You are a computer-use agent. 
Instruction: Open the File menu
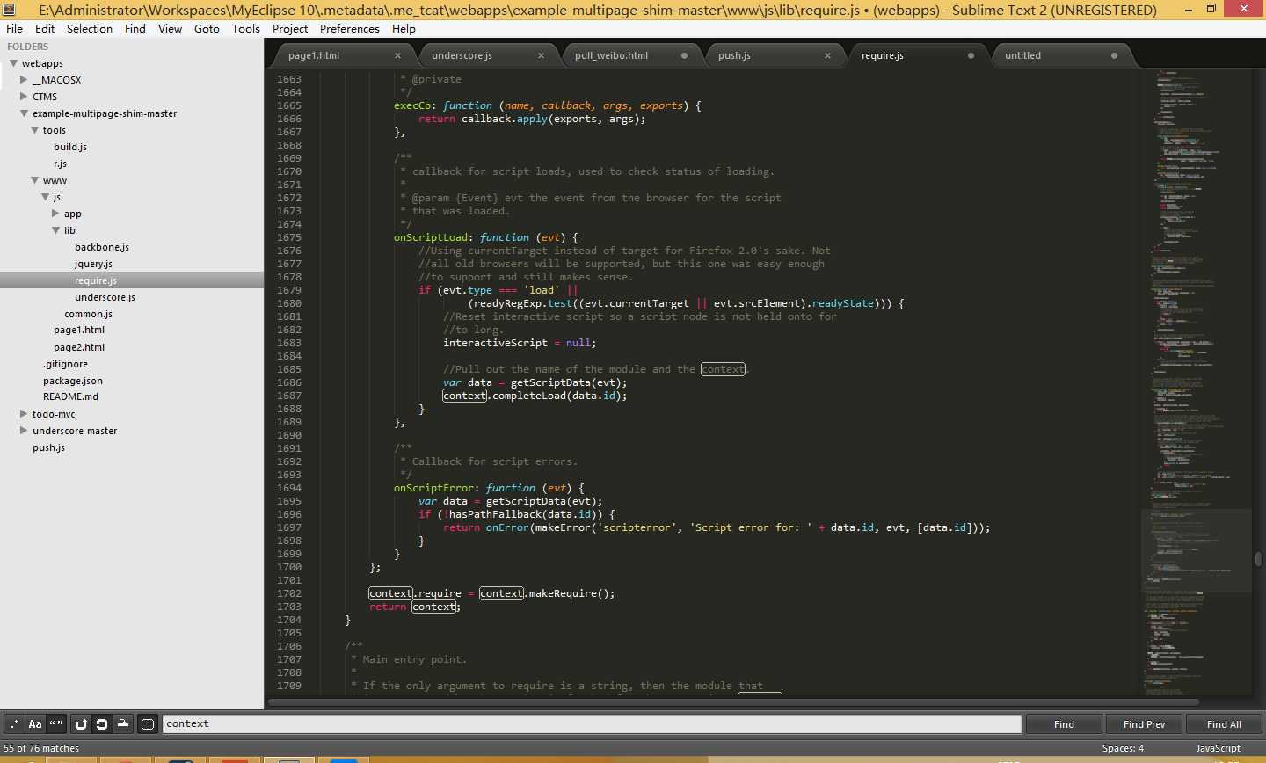click(x=15, y=29)
